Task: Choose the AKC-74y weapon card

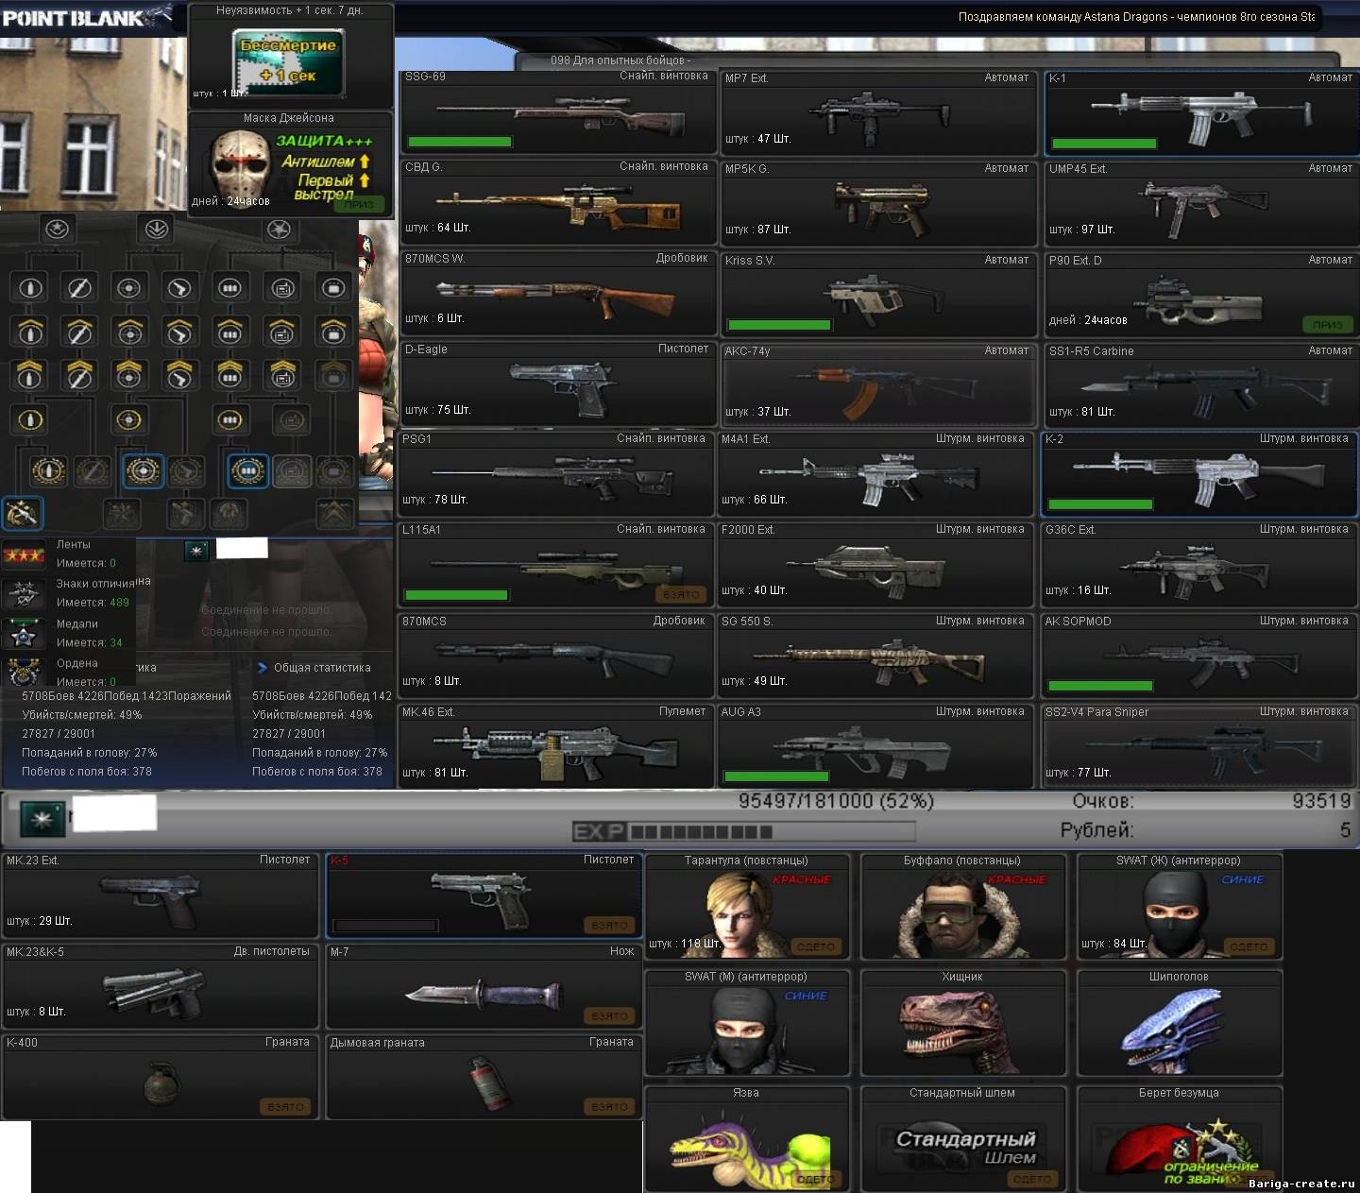Action: [x=878, y=384]
